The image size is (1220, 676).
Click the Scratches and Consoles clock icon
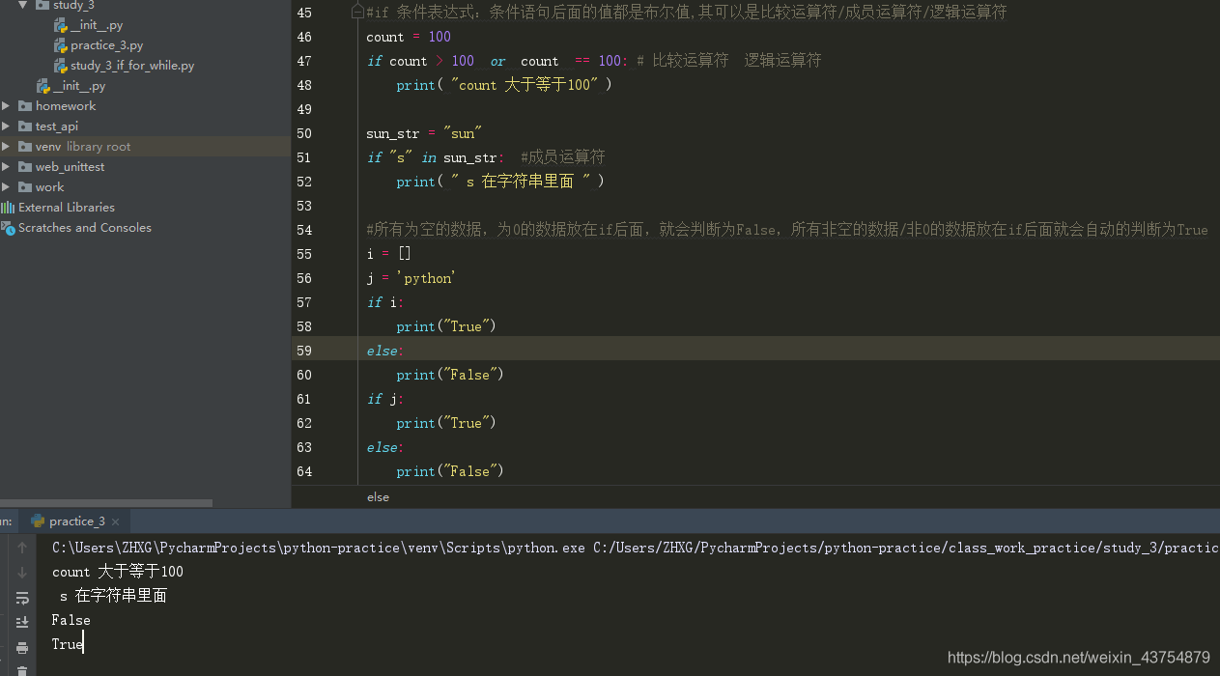pos(8,228)
